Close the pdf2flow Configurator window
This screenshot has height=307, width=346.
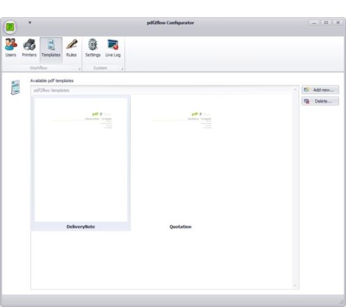click(x=338, y=22)
